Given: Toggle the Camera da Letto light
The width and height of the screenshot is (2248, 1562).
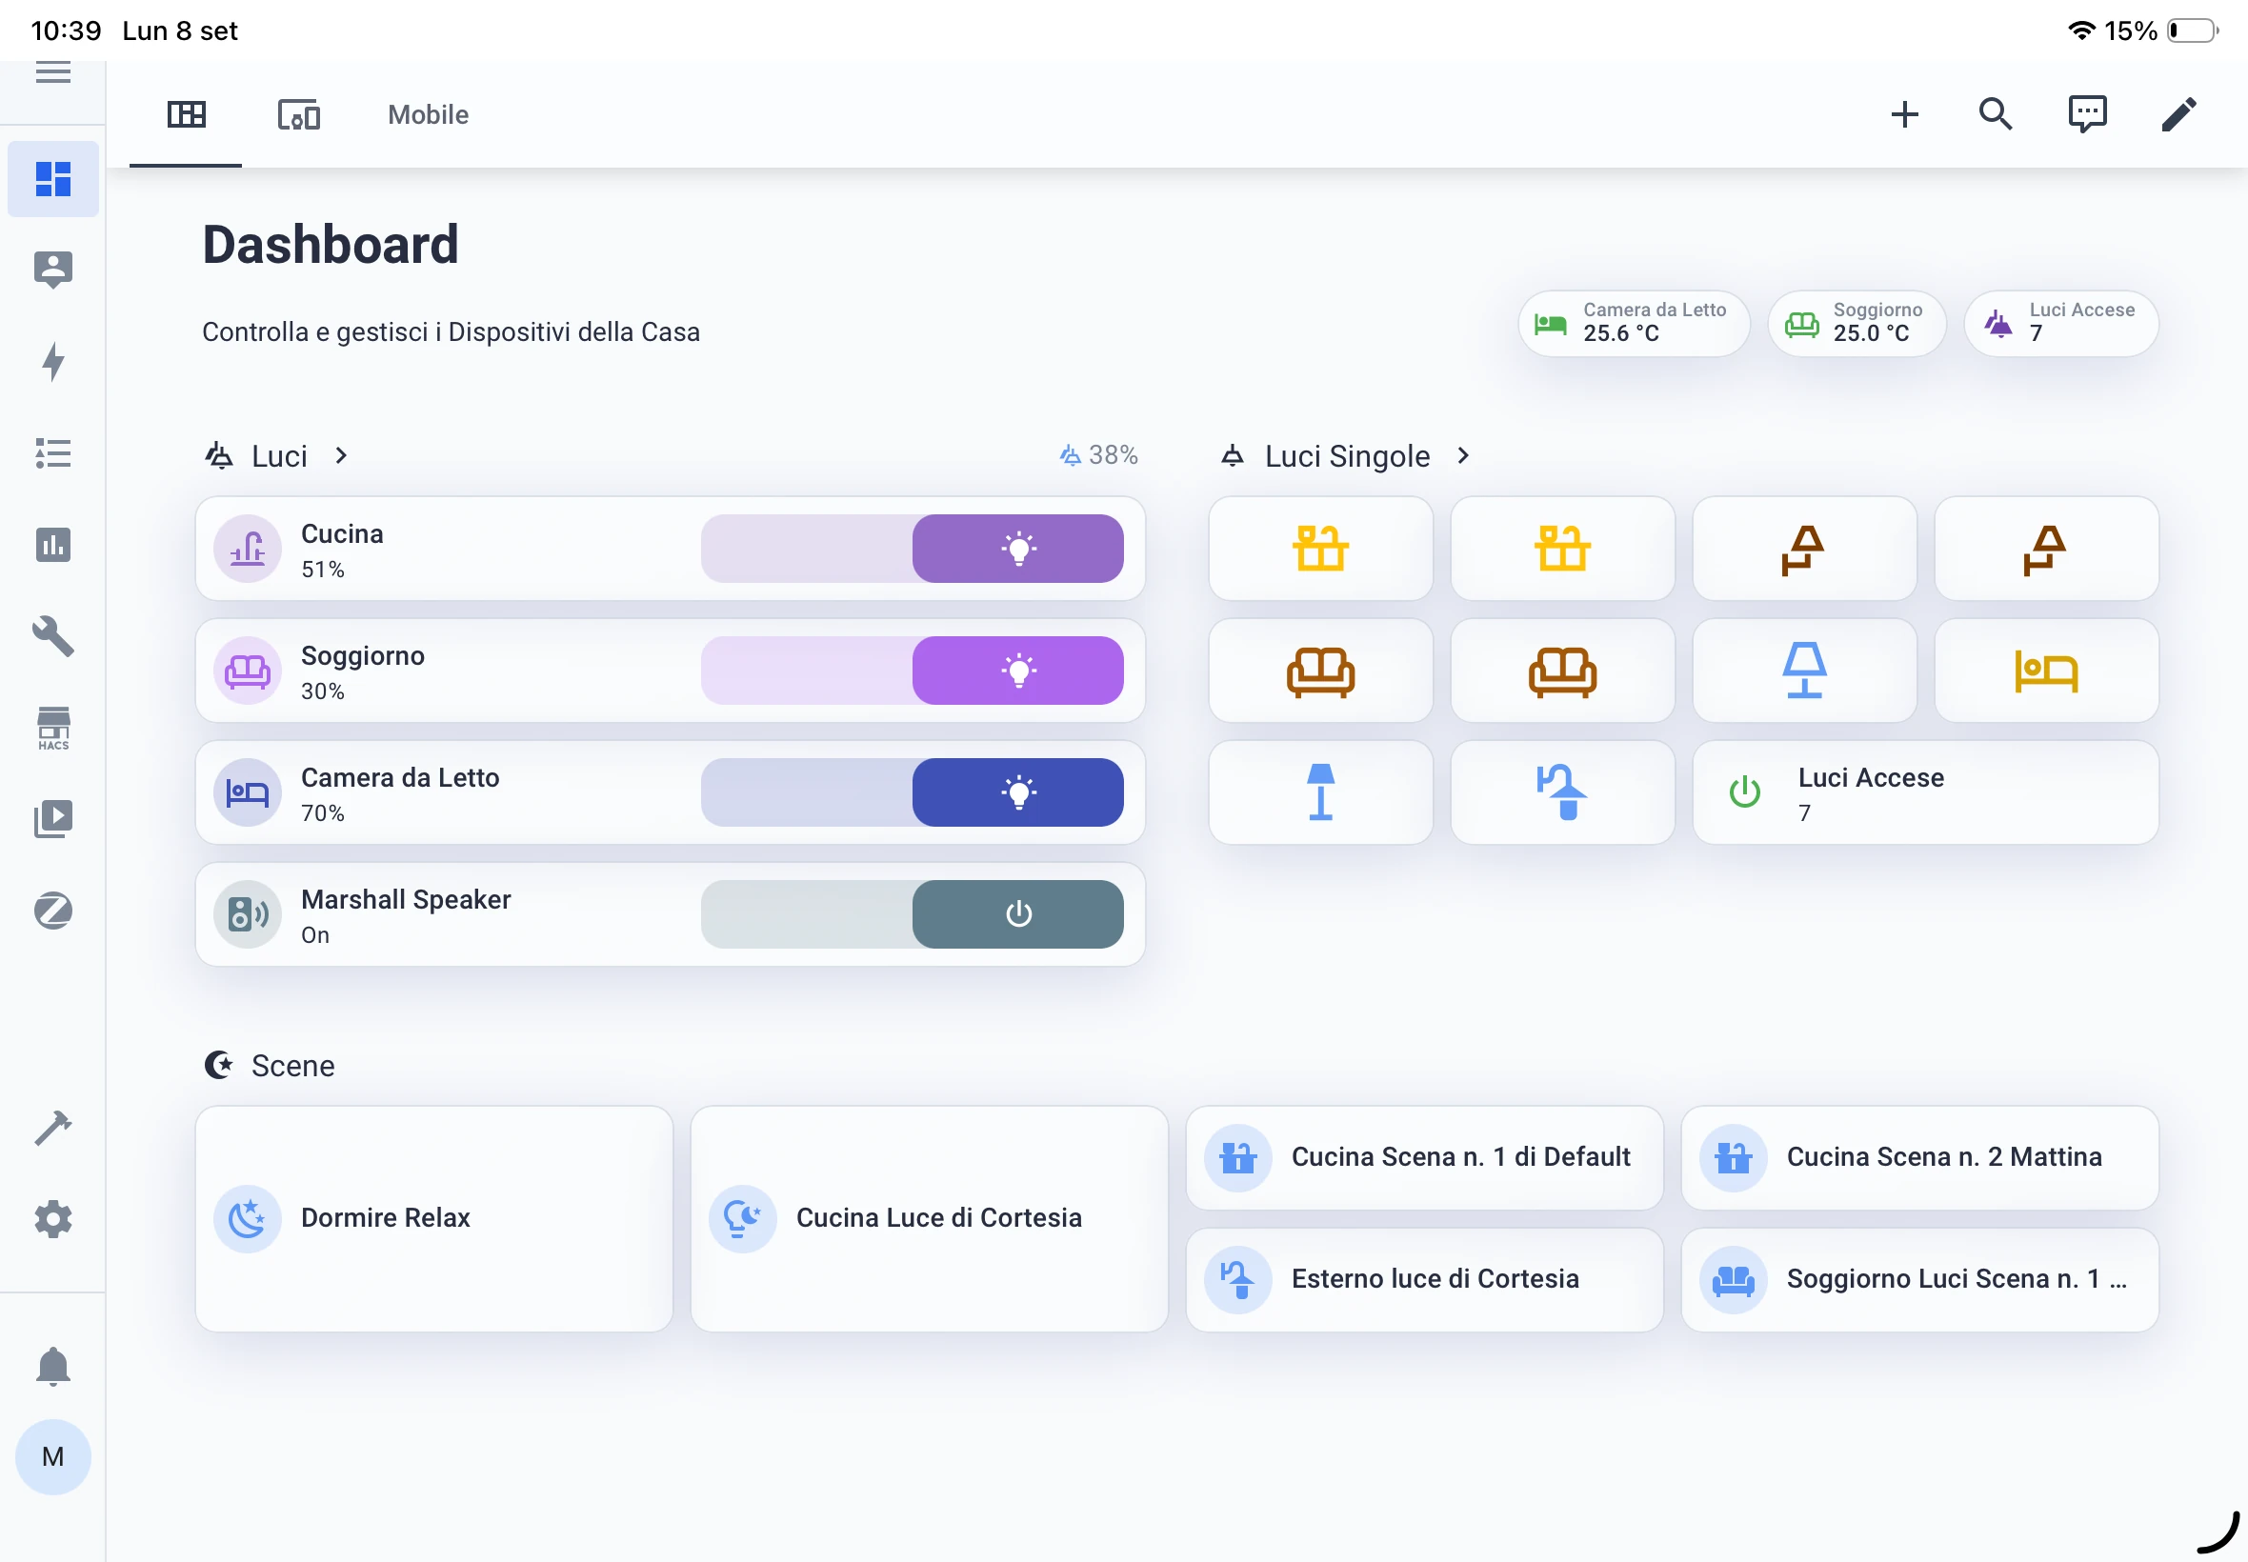Looking at the screenshot, I should pos(1018,792).
